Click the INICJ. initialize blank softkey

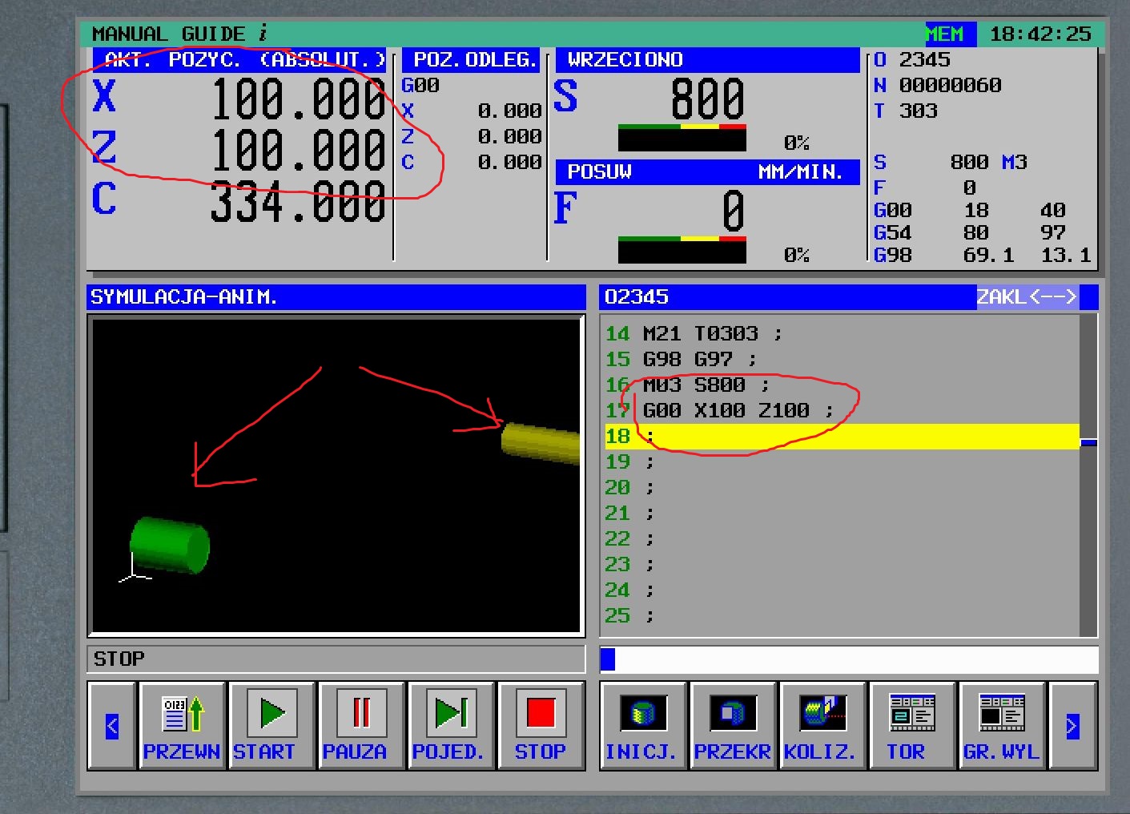point(643,726)
